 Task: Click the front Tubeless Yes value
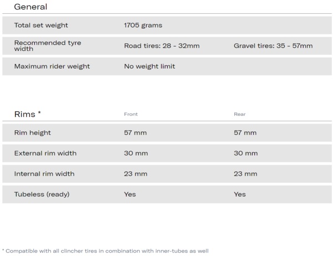pyautogui.click(x=130, y=194)
